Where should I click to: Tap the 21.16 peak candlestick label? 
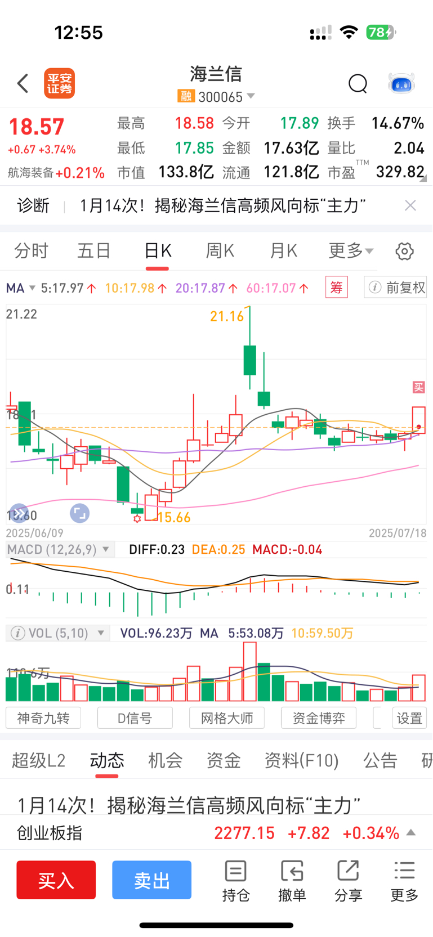pyautogui.click(x=227, y=316)
